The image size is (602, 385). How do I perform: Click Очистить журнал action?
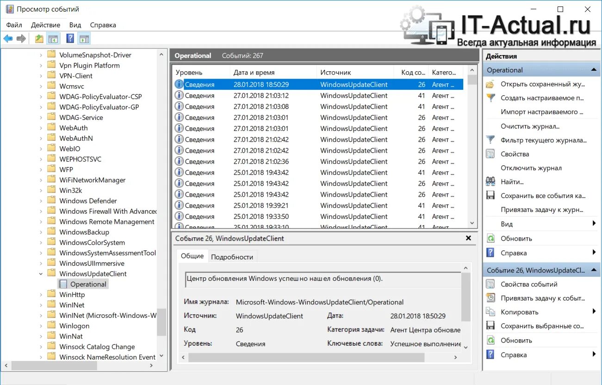530,126
